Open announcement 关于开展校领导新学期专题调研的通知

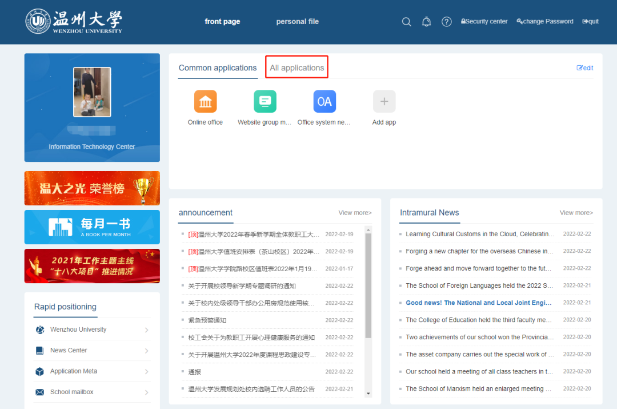pos(242,286)
